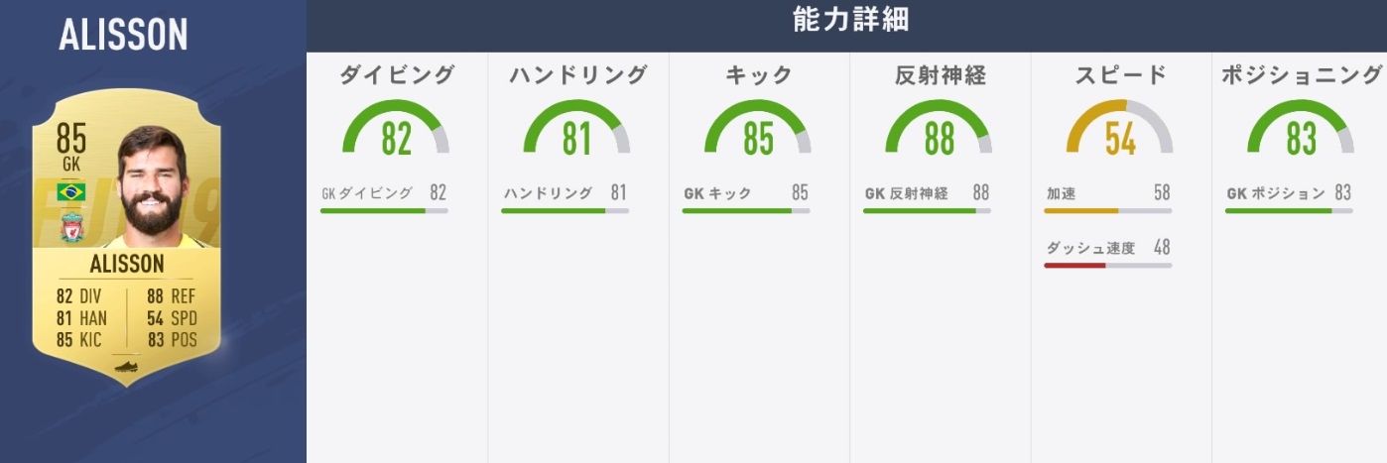Click the GK ポジション stat row
Image resolution: width=1387 pixels, height=463 pixels.
[1288, 194]
